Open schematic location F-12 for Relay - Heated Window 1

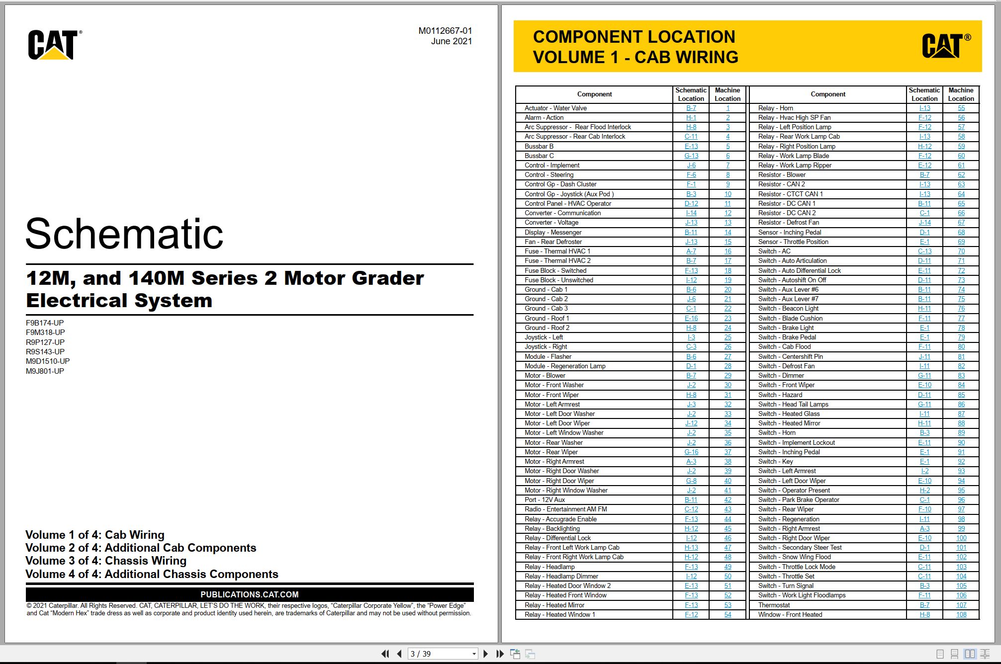[x=691, y=614]
